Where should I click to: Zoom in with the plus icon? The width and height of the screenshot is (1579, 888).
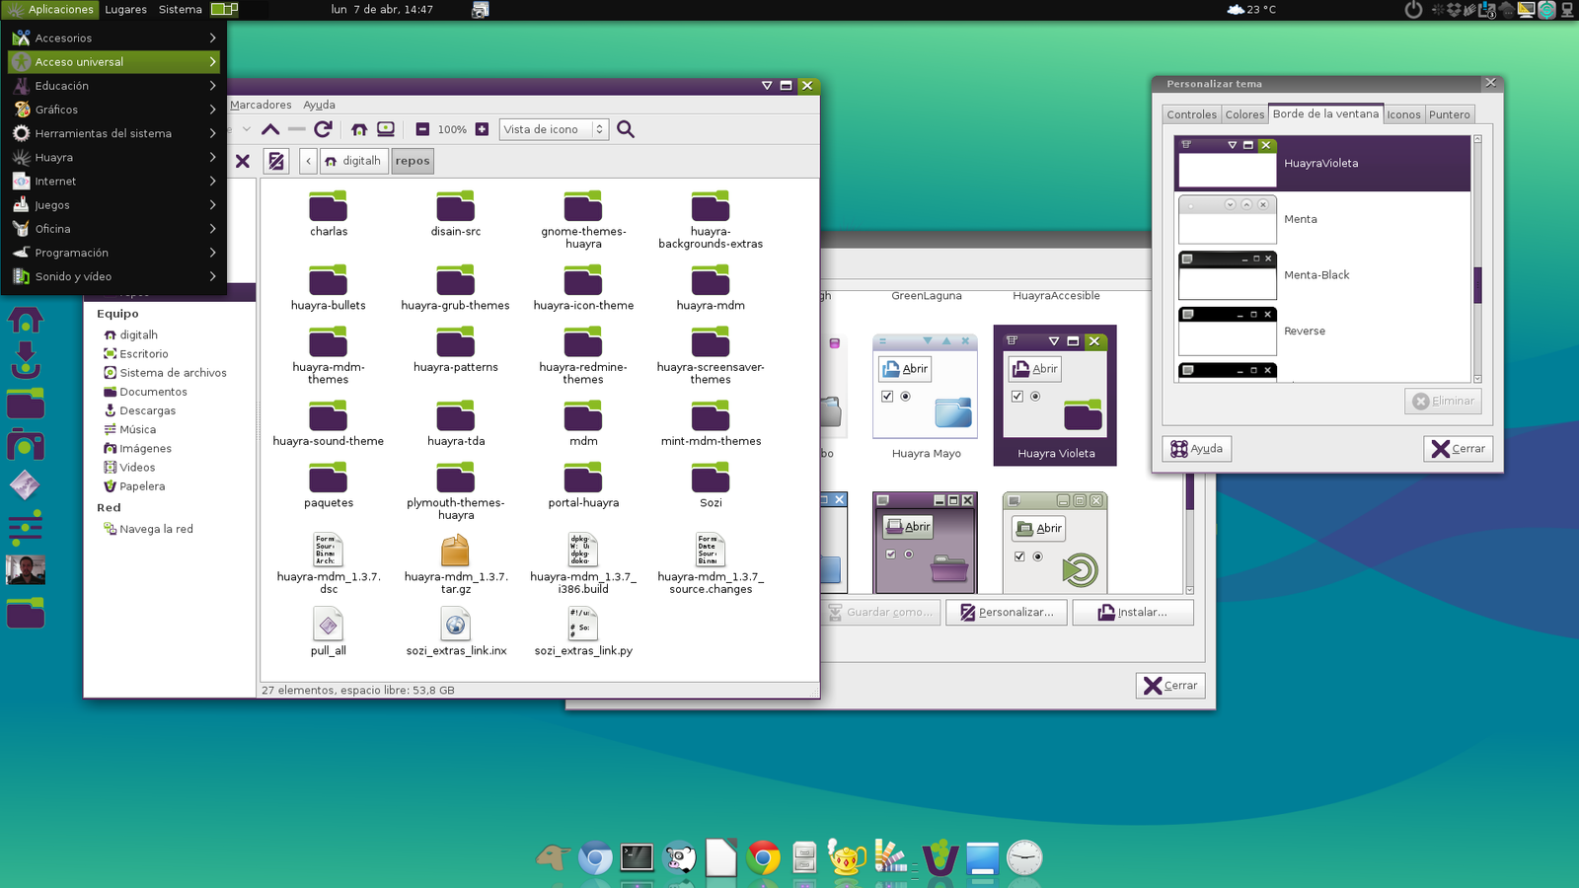tap(482, 129)
